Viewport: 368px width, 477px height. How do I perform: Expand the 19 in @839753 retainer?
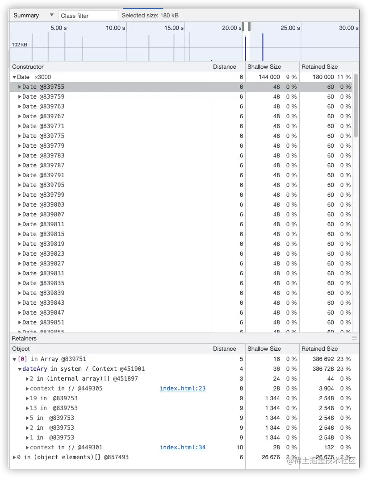coord(27,398)
